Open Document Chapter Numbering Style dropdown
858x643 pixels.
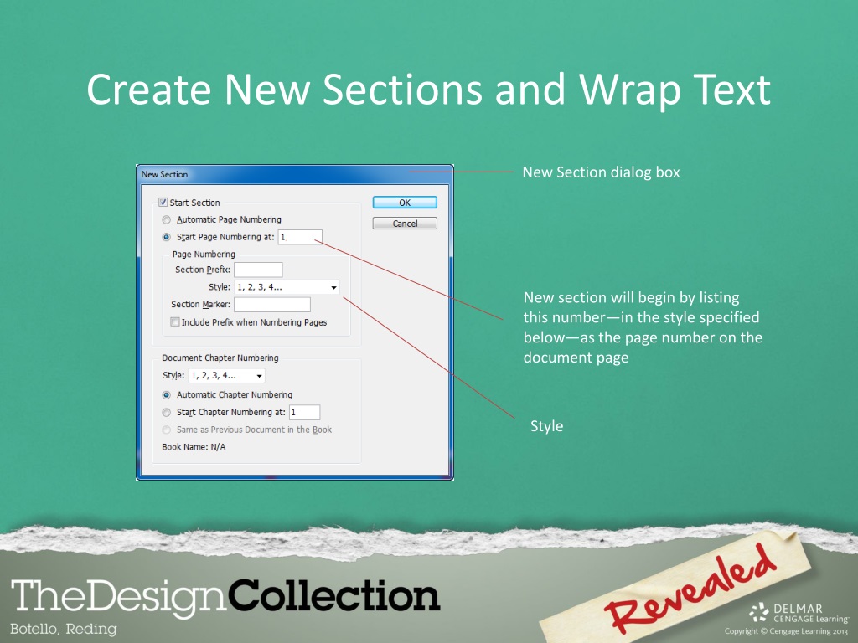tap(226, 376)
